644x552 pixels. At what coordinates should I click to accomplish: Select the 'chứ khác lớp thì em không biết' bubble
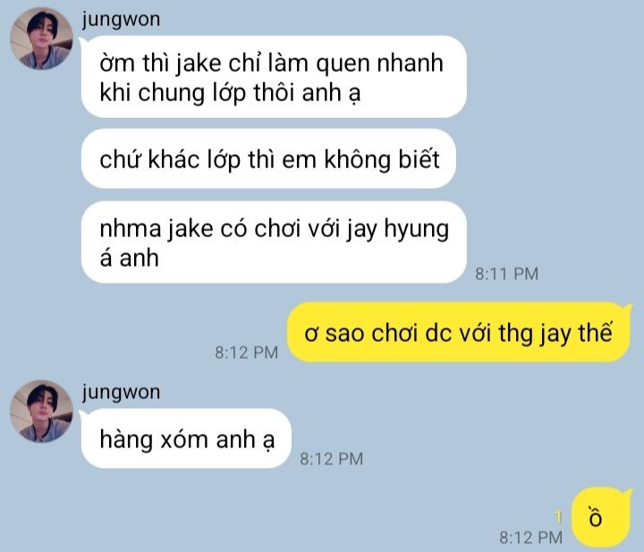point(268,159)
